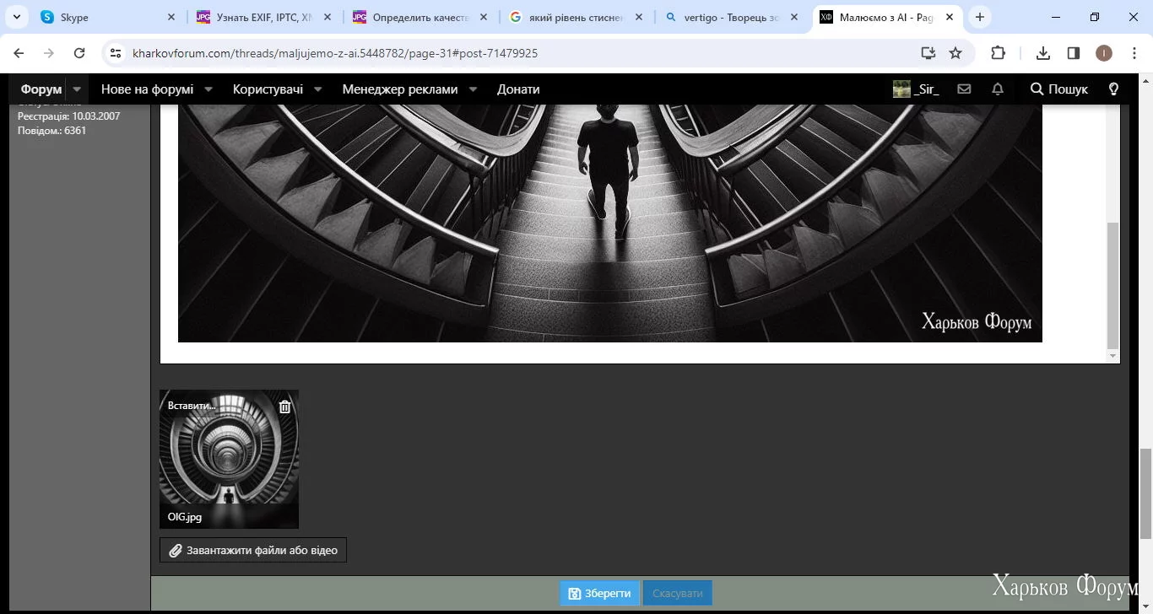Bookmark this page with the star
Viewport: 1153px width, 614px height.
(955, 53)
